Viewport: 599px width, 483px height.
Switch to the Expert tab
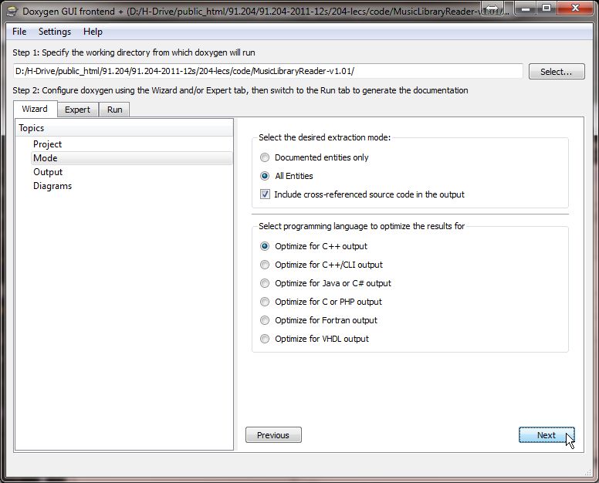[77, 110]
